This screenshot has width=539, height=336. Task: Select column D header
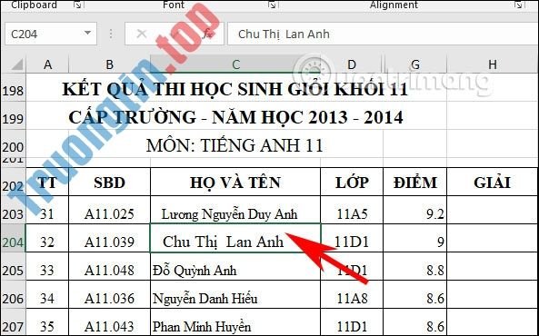[352, 64]
